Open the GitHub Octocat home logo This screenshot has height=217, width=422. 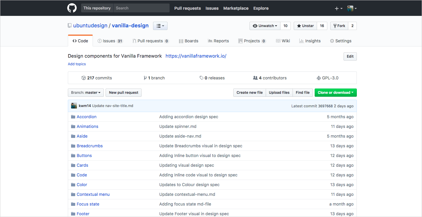click(x=72, y=8)
